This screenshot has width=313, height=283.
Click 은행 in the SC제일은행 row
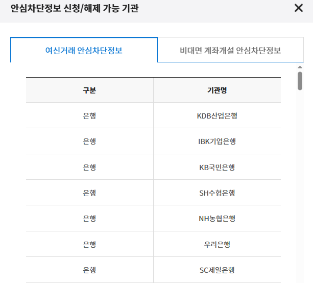[x=89, y=270]
